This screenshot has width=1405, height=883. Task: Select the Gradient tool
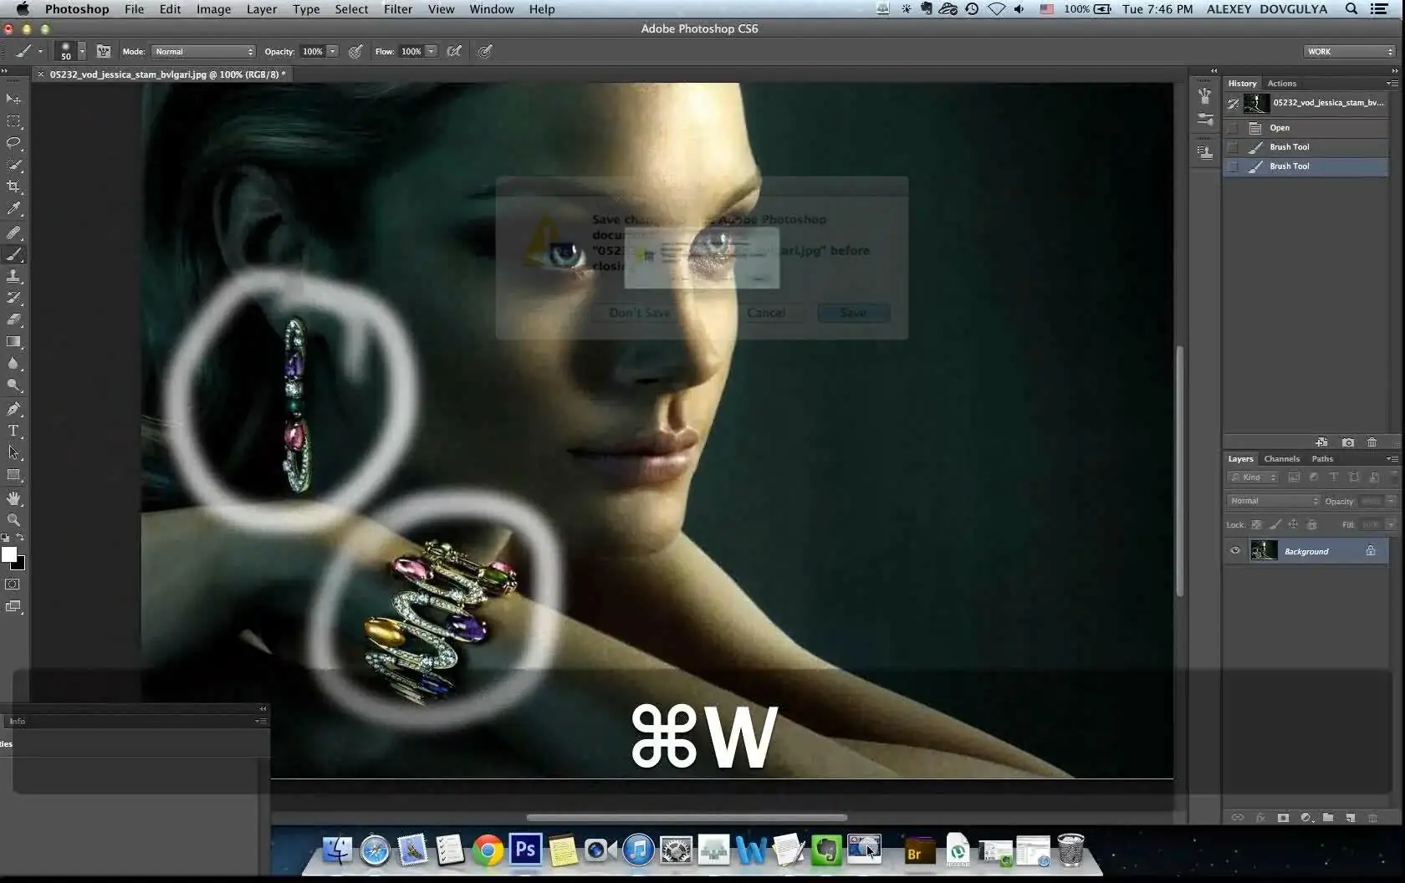point(13,341)
